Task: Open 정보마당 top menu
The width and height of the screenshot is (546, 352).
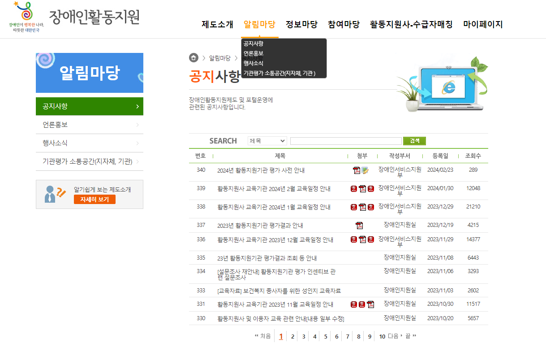Action: (x=301, y=24)
